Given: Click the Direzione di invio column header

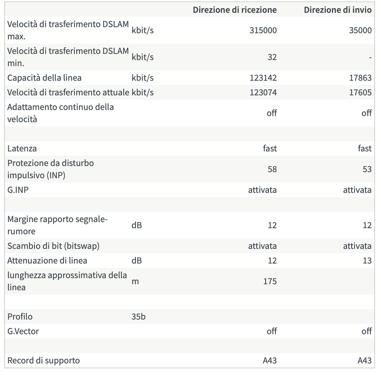Looking at the screenshot, I should pyautogui.click(x=338, y=10).
